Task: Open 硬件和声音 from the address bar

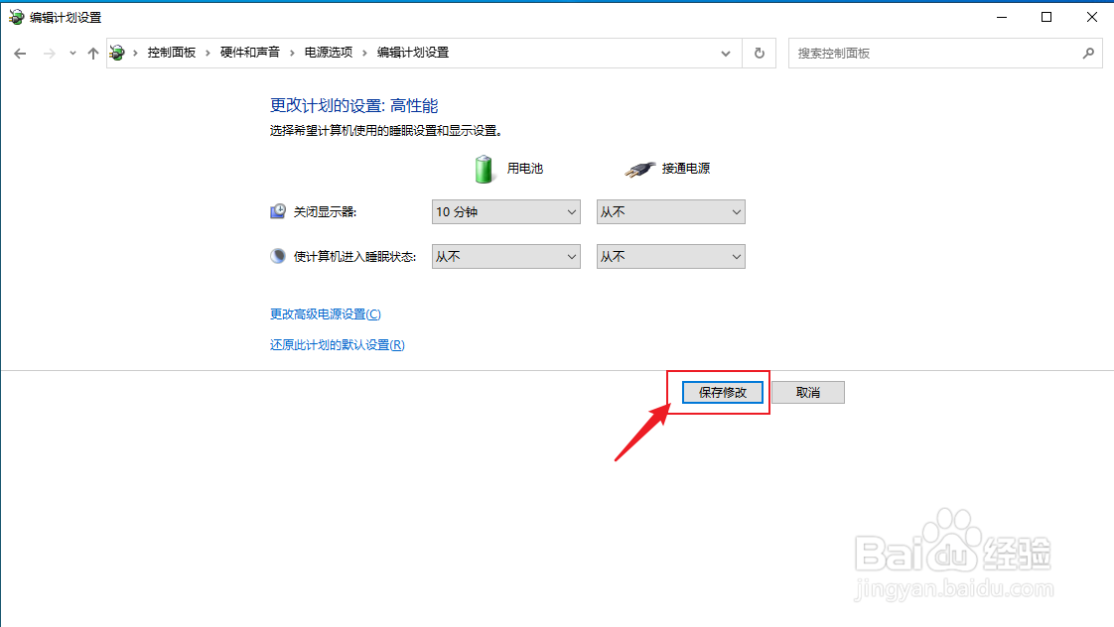Action: (251, 53)
